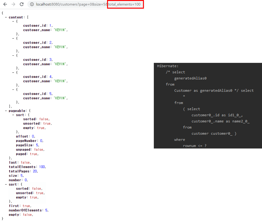Click the customer_id value 3
This screenshot has width=262, height=222.
[x=50, y=60]
